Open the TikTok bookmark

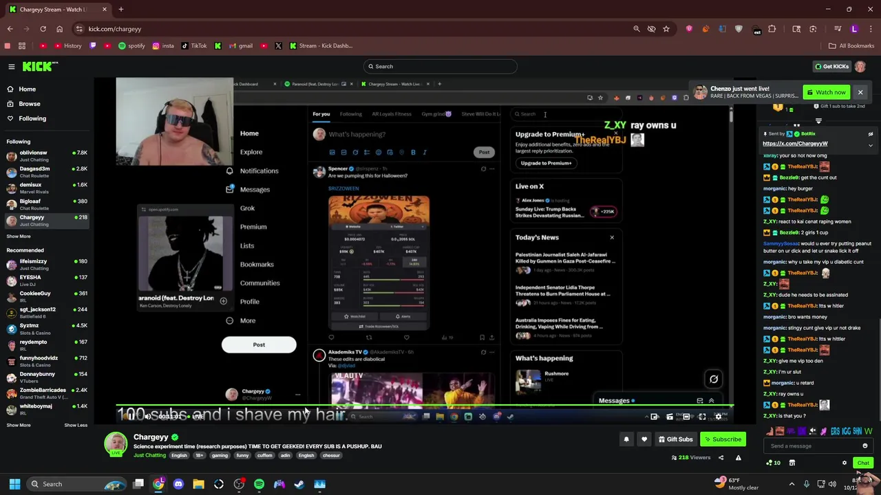[x=194, y=46]
